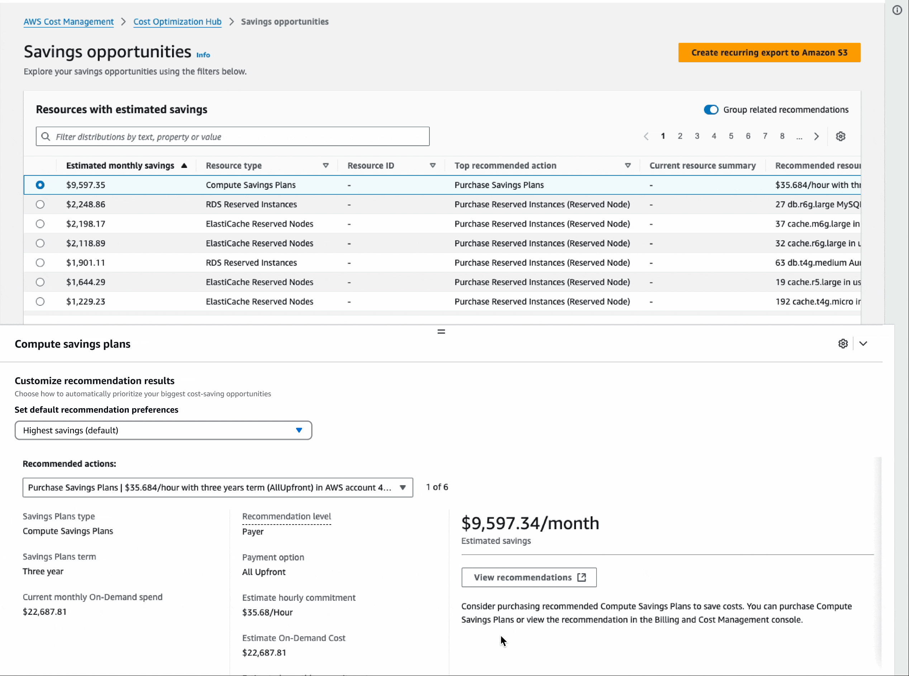Click Create recurring export to Amazon S3
This screenshot has width=909, height=676.
click(769, 52)
